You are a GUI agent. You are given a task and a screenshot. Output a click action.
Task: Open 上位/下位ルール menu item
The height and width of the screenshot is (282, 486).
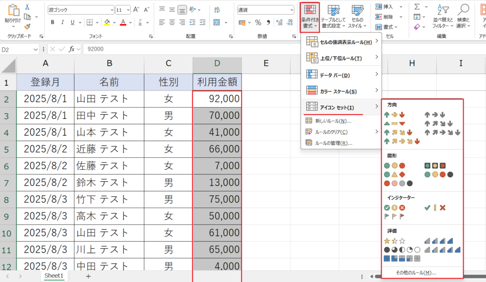pyautogui.click(x=341, y=58)
